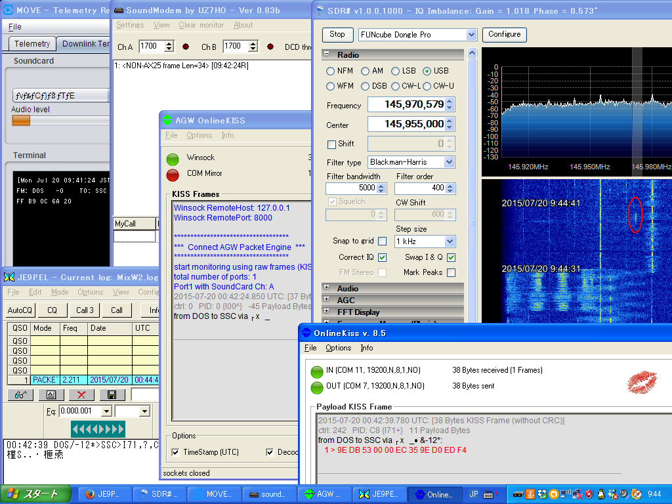The image size is (672, 504).
Task: Click the SDR# title bar icon
Action: tap(320, 10)
